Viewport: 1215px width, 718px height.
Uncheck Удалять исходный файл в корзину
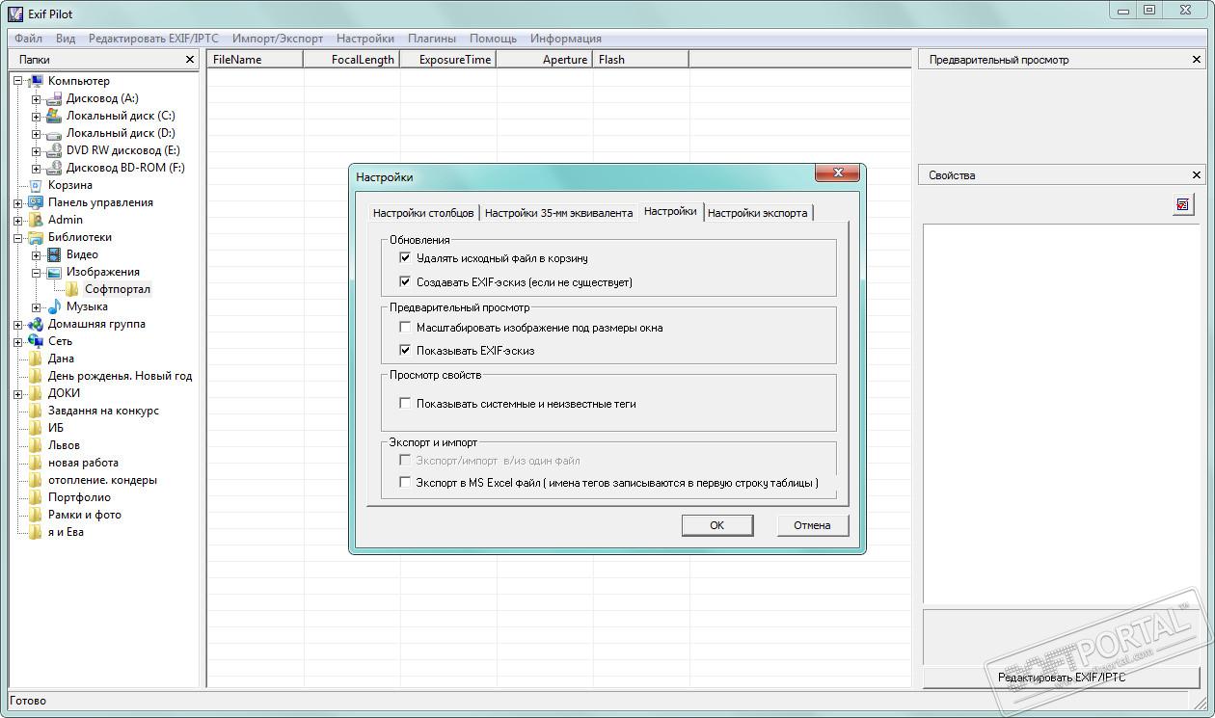pyautogui.click(x=405, y=258)
